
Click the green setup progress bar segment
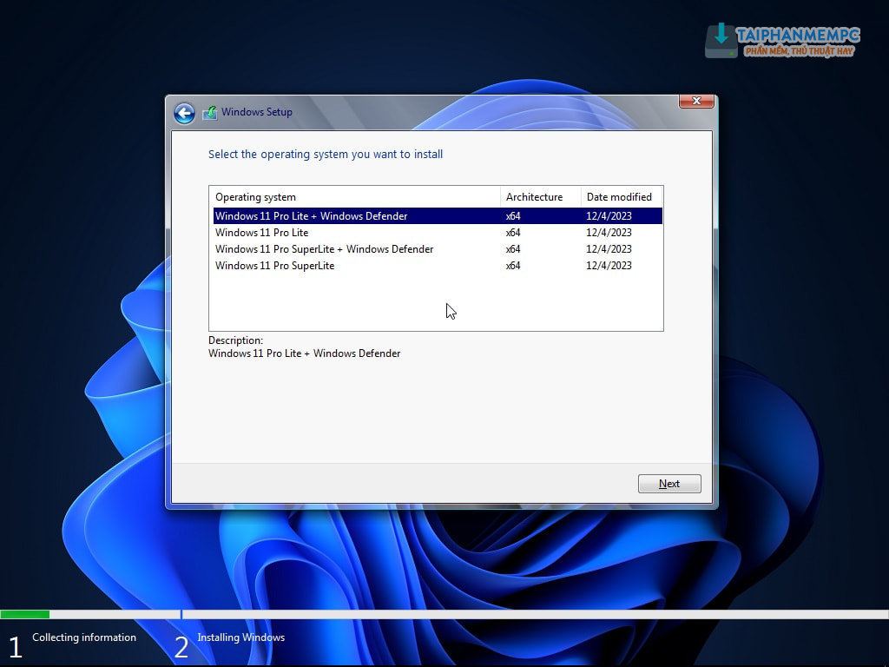(24, 615)
